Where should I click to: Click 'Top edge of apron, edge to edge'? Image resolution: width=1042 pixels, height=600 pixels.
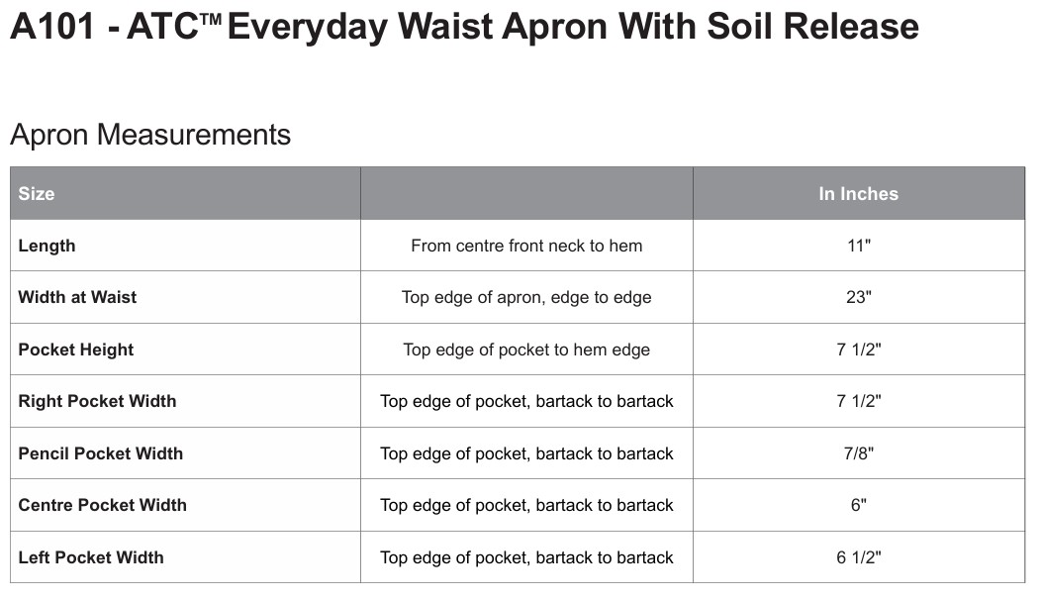pyautogui.click(x=526, y=297)
